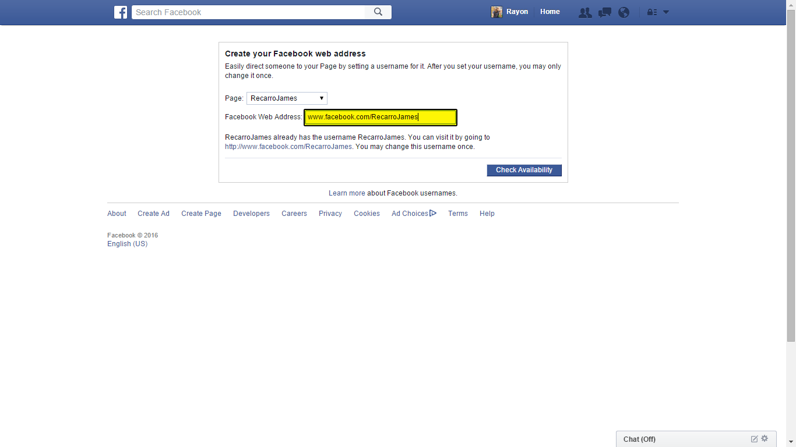Image resolution: width=796 pixels, height=447 pixels.
Task: Open the Create Ad footer link
Action: (153, 214)
